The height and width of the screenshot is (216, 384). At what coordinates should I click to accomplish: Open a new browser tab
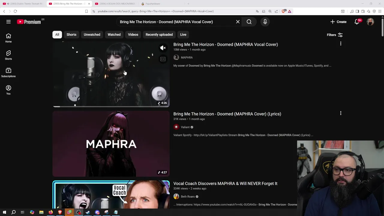(x=188, y=4)
